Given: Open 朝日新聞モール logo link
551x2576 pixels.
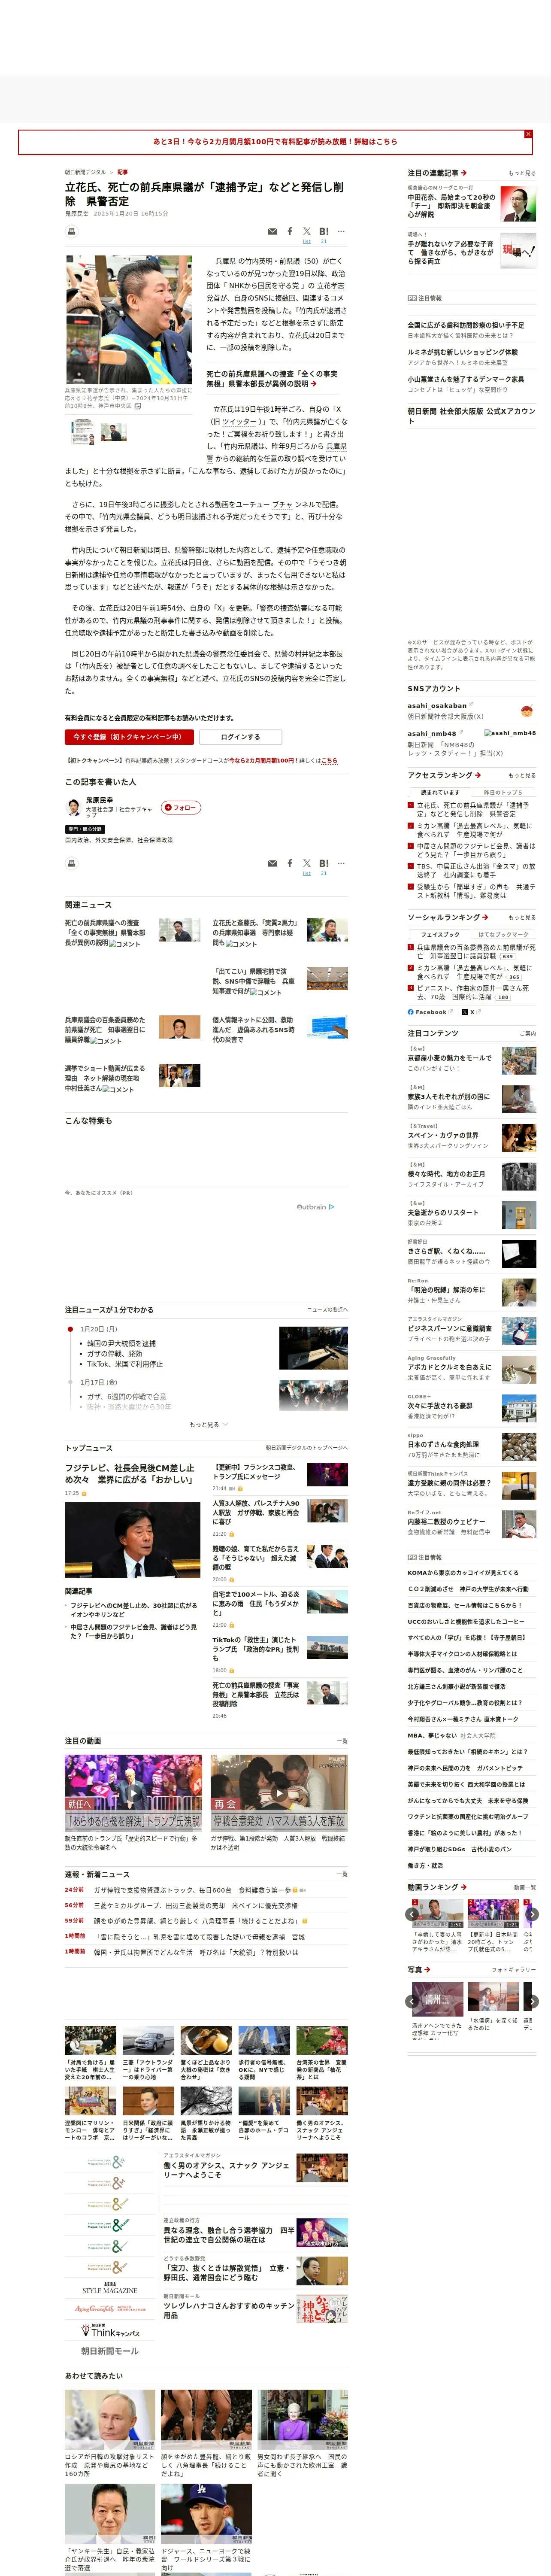Looking at the screenshot, I should [110, 2350].
